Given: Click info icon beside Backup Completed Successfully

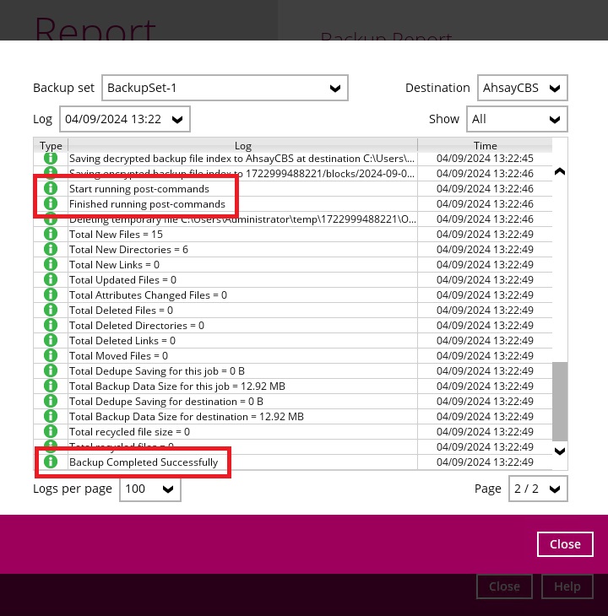Looking at the screenshot, I should click(x=50, y=462).
